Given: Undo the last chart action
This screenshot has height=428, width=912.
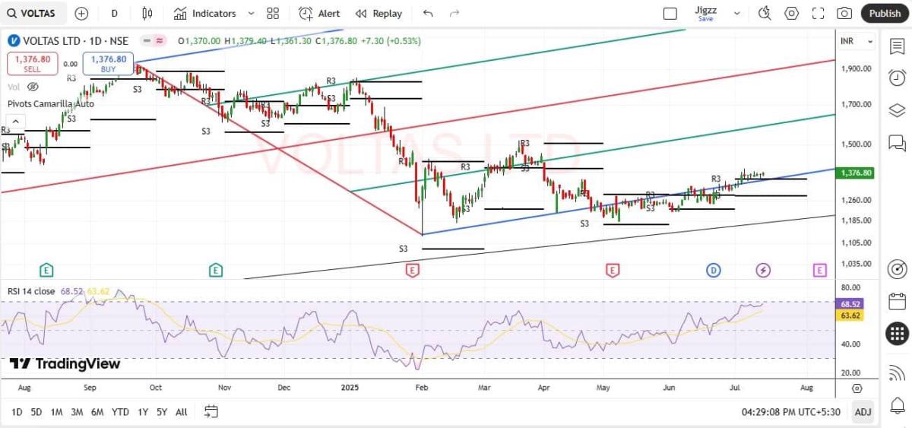Looking at the screenshot, I should (x=428, y=13).
